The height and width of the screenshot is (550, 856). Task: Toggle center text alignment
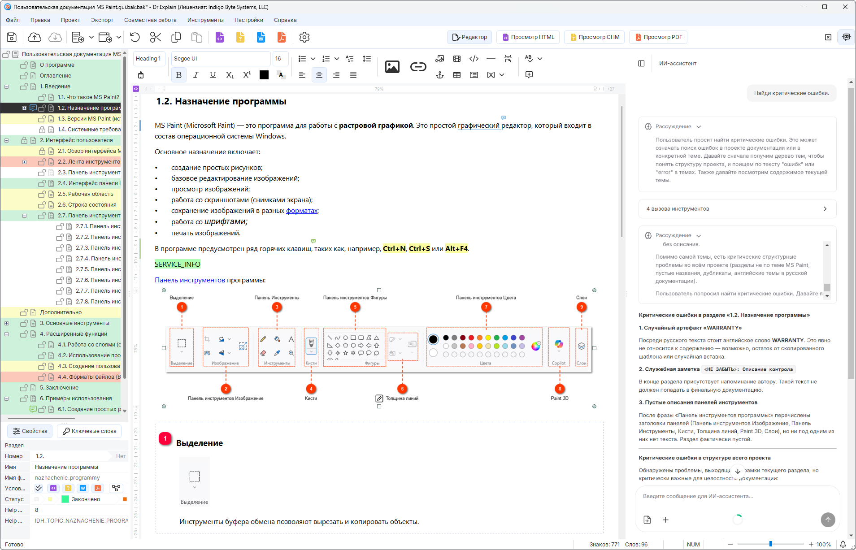tap(319, 75)
